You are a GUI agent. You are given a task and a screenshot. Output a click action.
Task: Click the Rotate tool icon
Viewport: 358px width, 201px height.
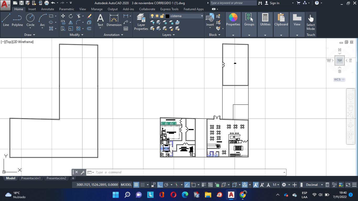[x=71, y=16]
